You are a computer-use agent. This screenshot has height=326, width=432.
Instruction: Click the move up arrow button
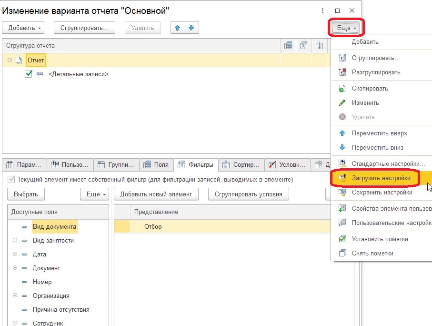click(x=178, y=28)
